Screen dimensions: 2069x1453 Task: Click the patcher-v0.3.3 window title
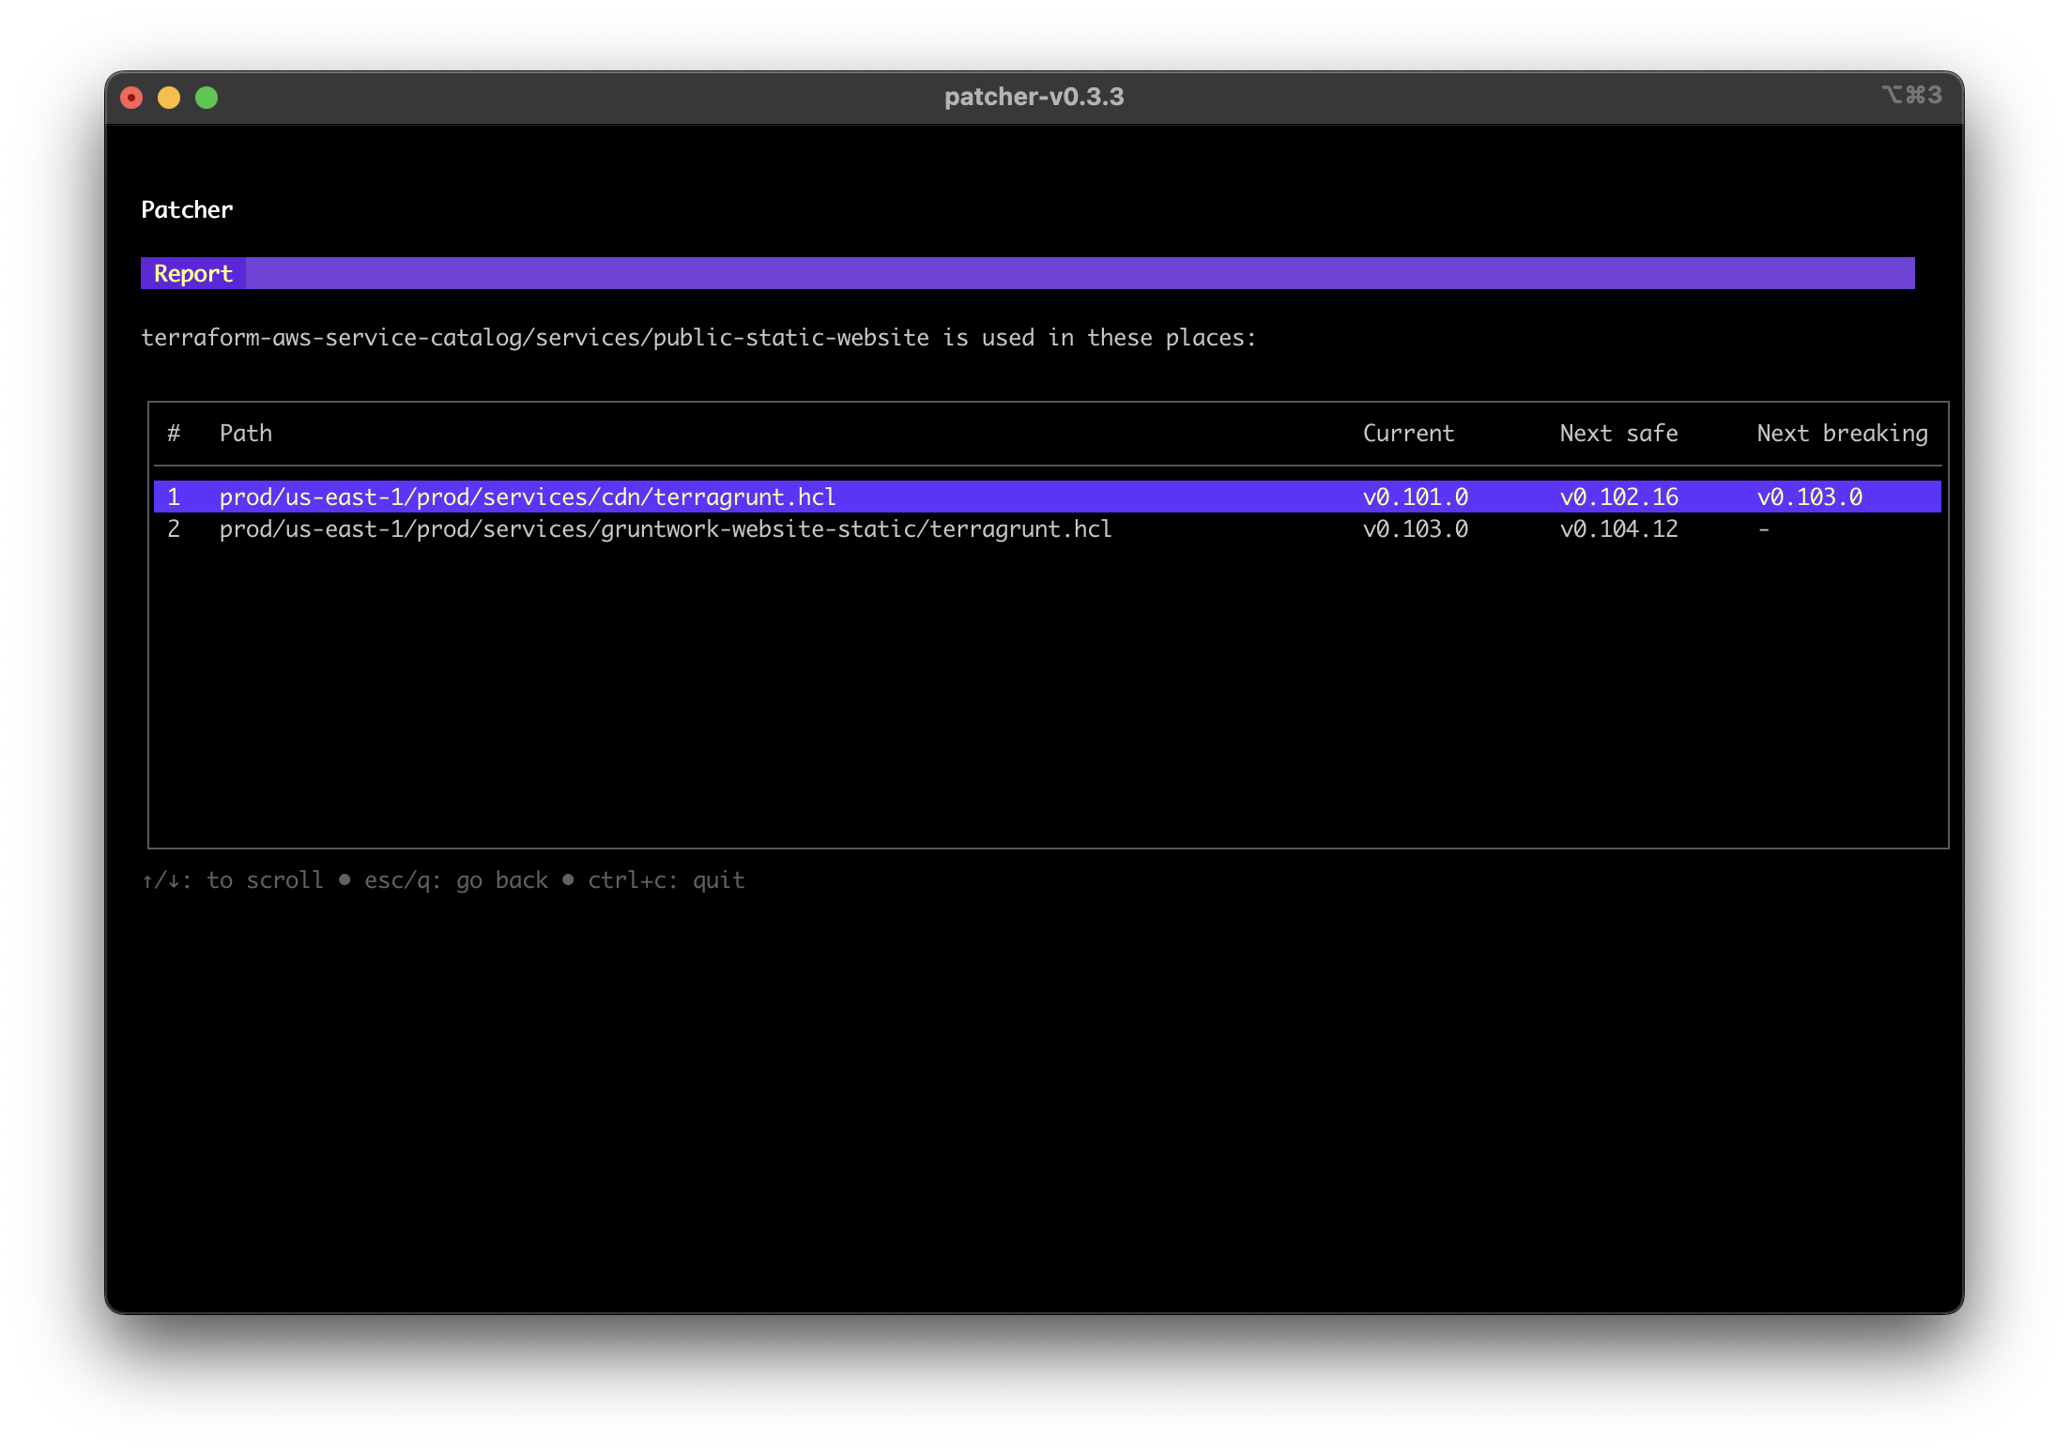[x=1033, y=96]
